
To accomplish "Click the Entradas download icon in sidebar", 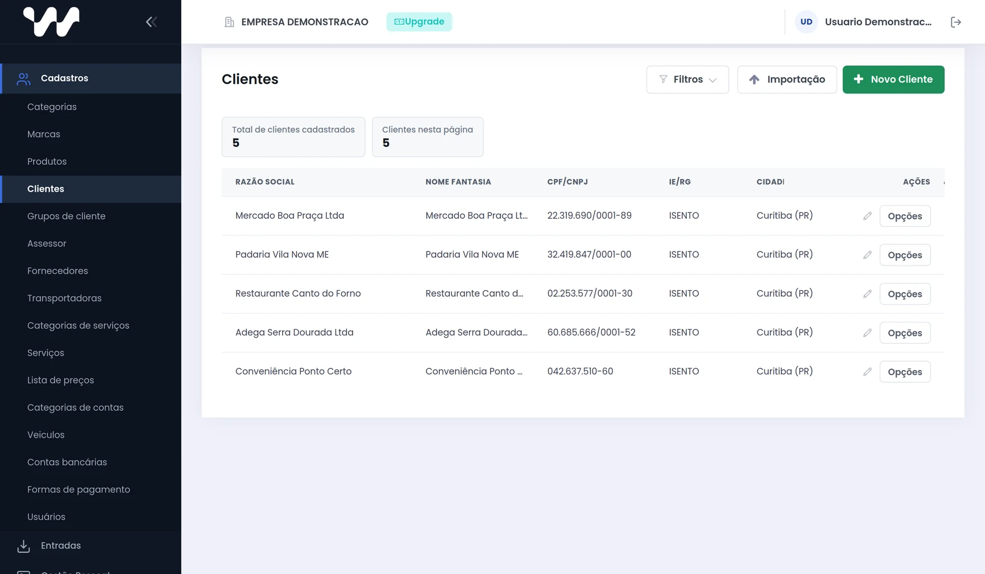I will pos(24,546).
